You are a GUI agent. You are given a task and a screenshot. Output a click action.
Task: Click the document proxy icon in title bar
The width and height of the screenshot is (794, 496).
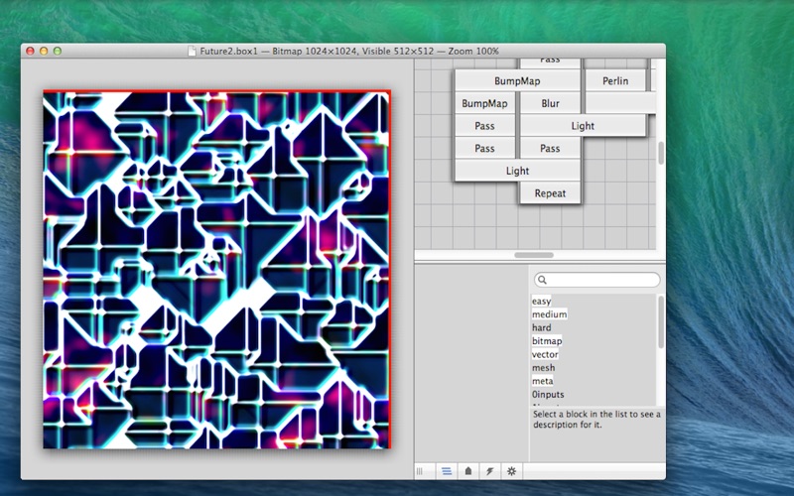point(192,52)
